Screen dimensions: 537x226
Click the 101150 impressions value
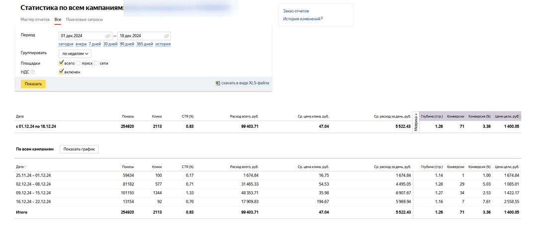pyautogui.click(x=127, y=193)
